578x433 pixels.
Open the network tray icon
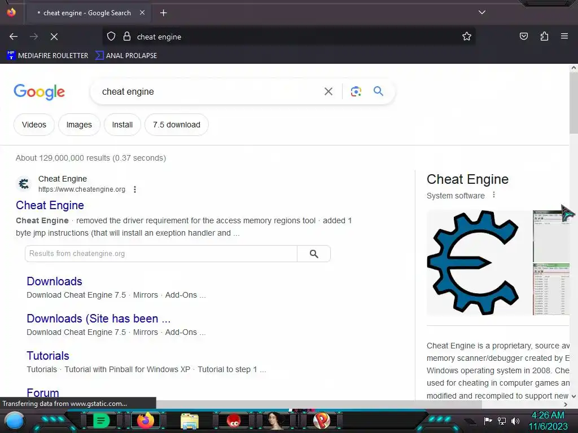click(502, 421)
